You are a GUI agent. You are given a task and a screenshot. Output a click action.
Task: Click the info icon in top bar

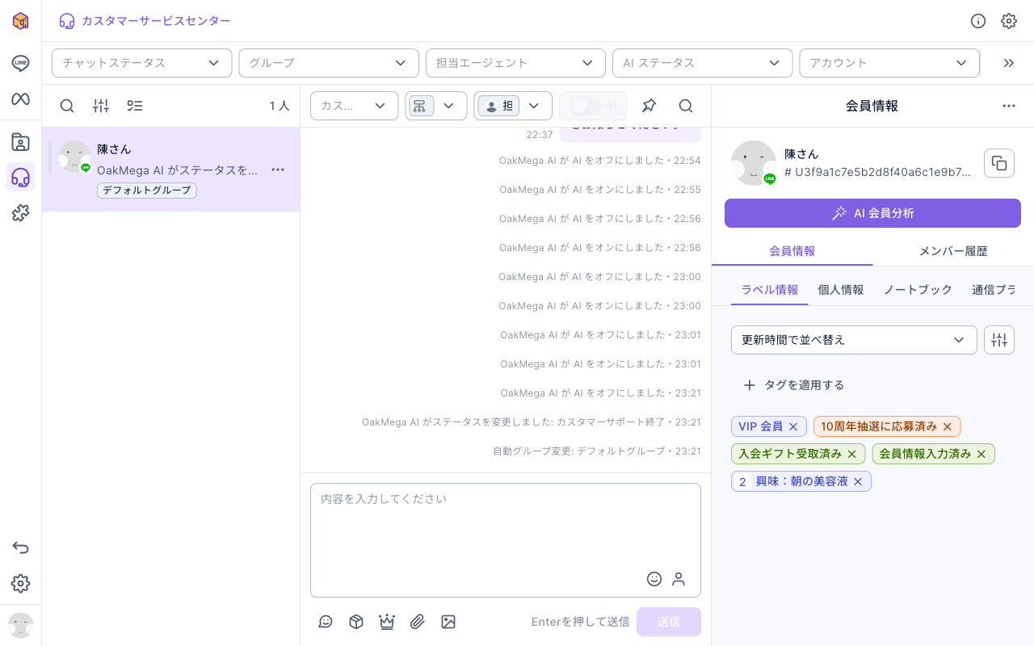click(x=978, y=21)
